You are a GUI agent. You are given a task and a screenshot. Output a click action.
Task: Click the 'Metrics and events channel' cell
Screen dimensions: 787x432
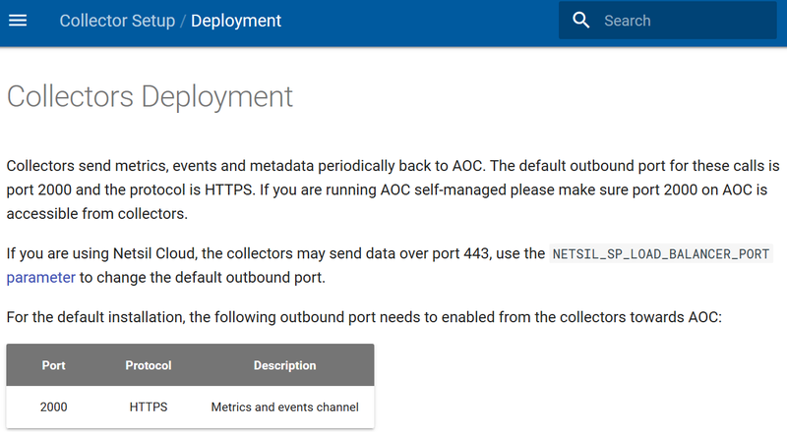(x=284, y=406)
